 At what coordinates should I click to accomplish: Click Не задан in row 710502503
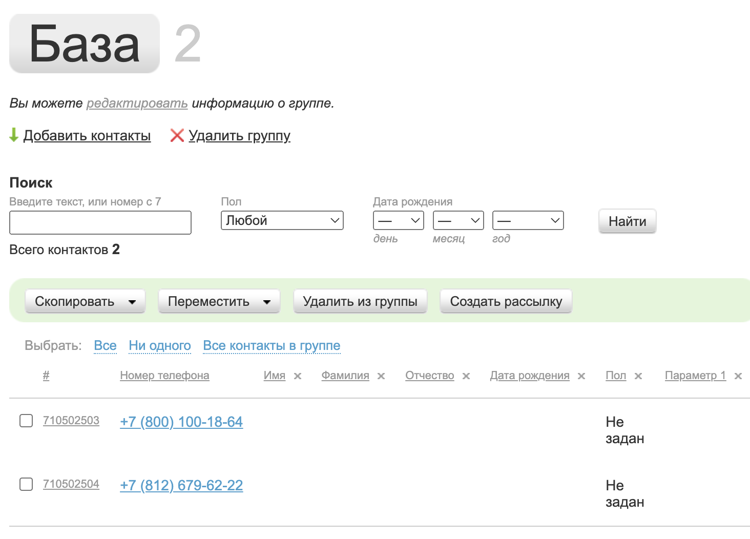coord(625,430)
